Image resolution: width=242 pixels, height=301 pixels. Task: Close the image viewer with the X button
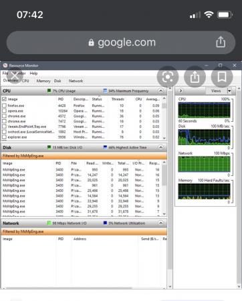pyautogui.click(x=15, y=76)
